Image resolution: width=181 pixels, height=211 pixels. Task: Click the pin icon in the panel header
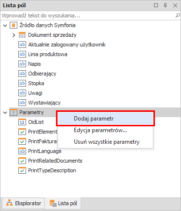tap(165, 5)
